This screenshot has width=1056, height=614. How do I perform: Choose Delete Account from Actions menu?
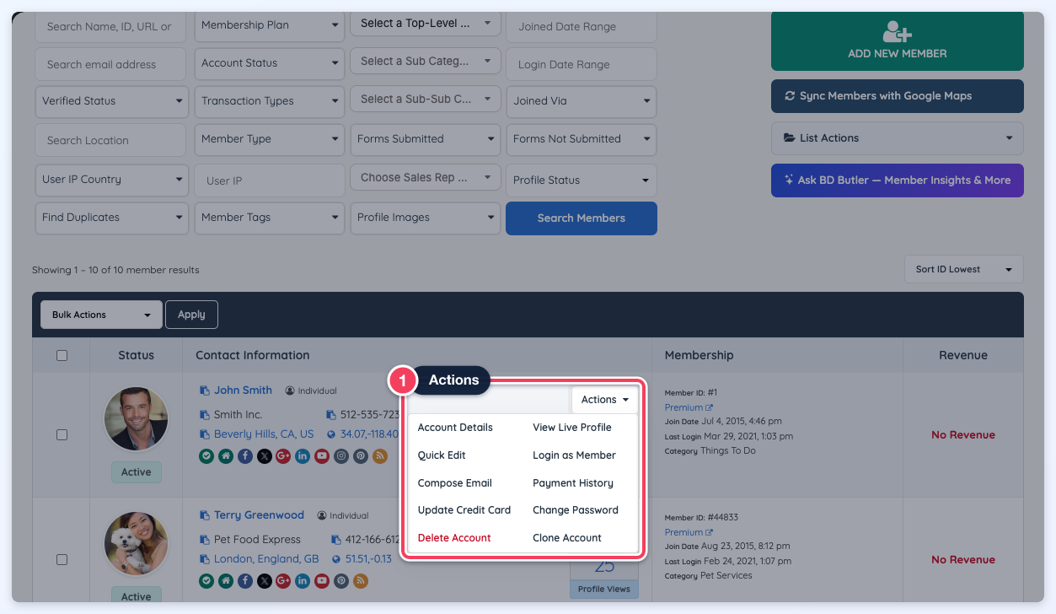click(454, 538)
